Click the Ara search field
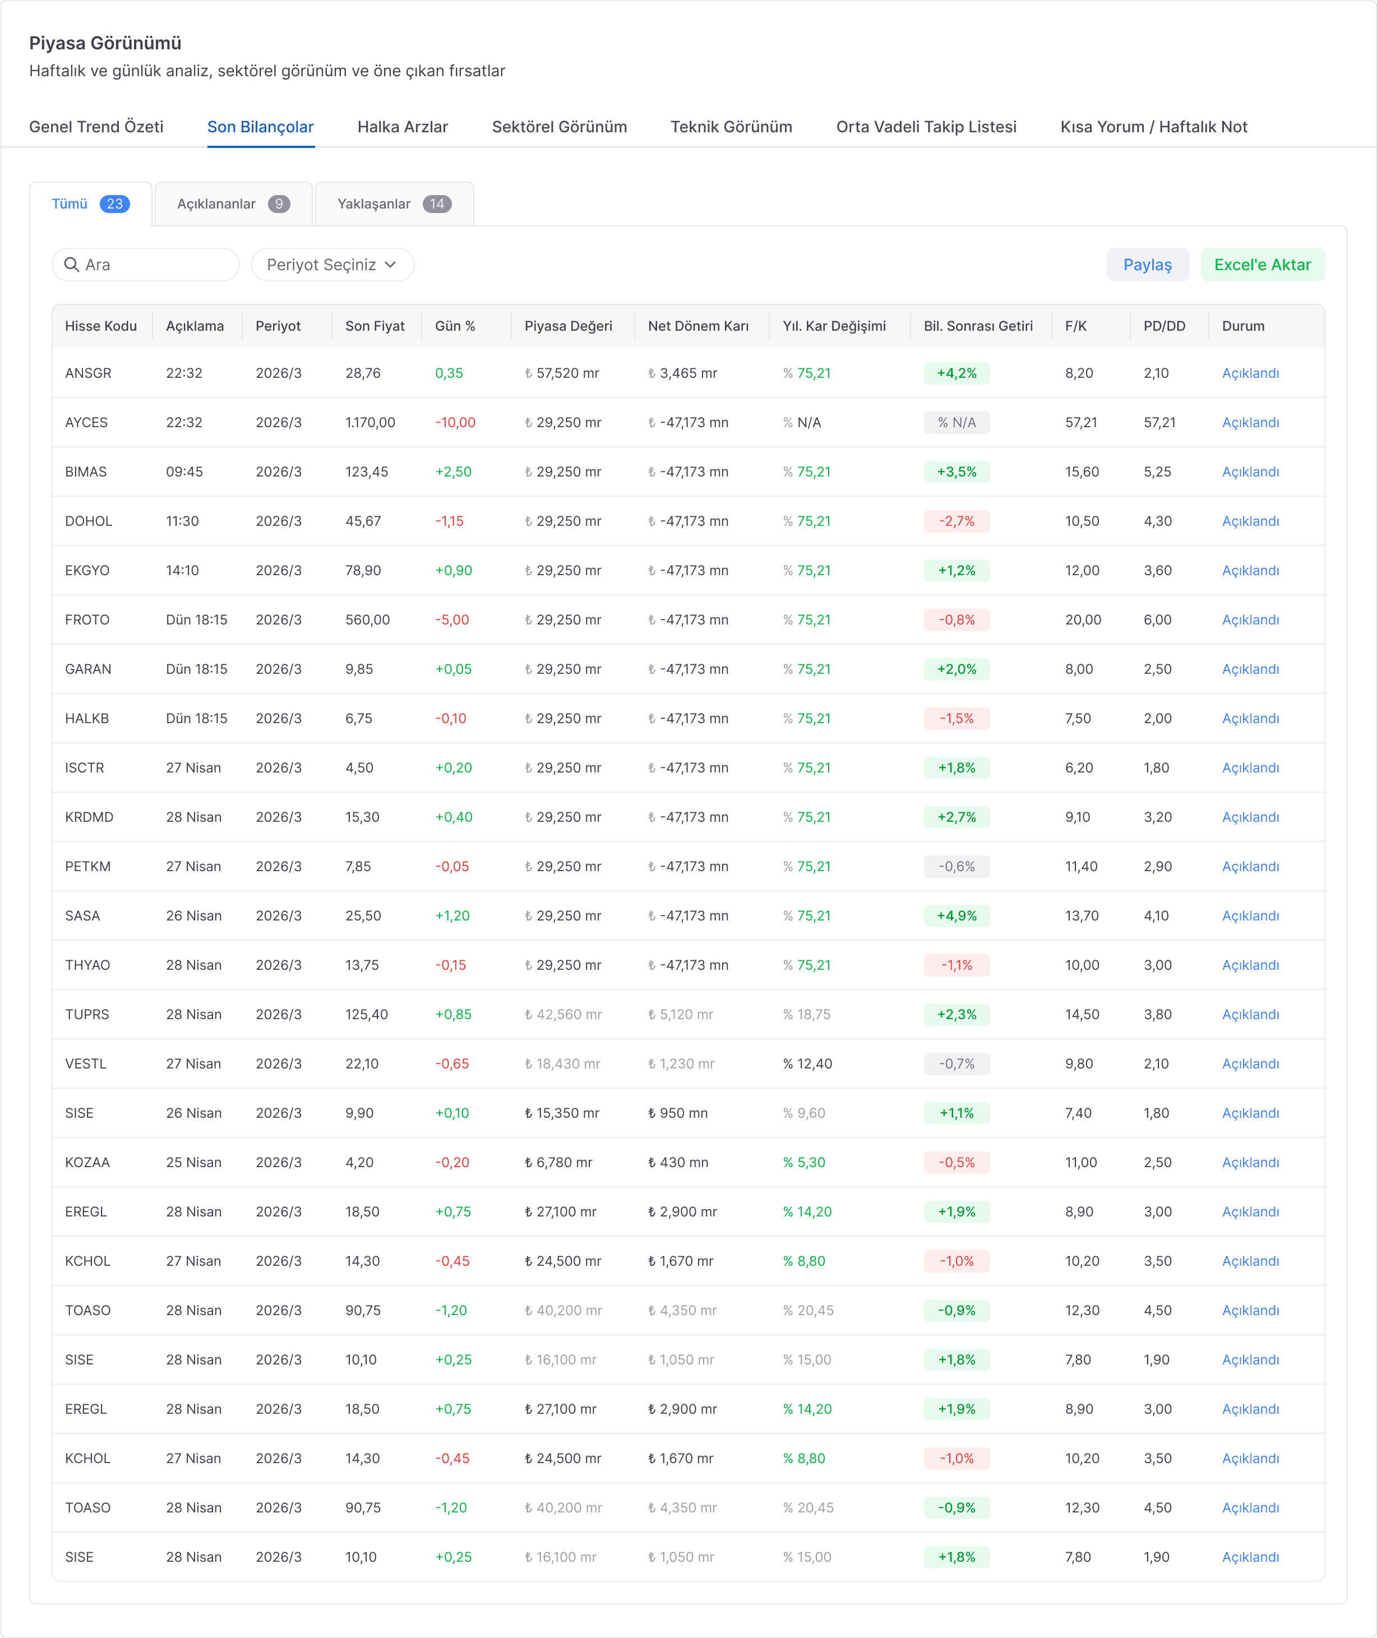The width and height of the screenshot is (1377, 1638). (145, 265)
